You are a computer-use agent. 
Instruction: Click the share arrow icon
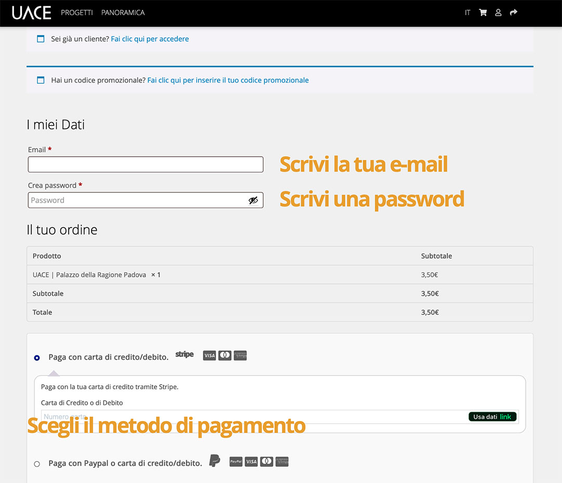click(514, 12)
